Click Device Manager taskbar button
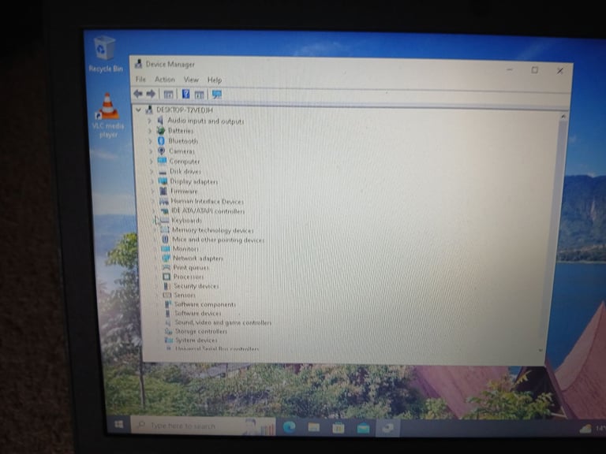606x454 pixels. coord(387,428)
